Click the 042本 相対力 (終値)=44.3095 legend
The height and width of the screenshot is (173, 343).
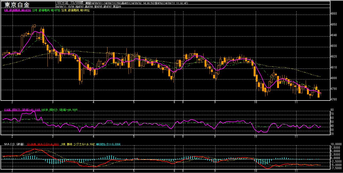pos(59,110)
